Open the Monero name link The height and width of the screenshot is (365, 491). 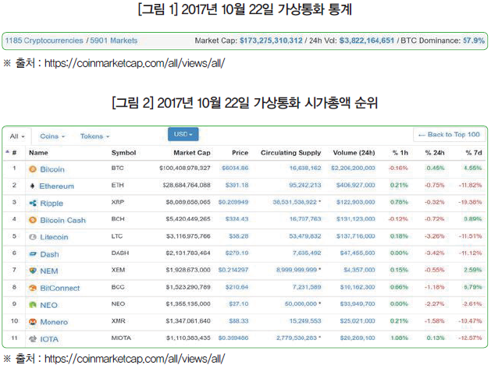(54, 322)
